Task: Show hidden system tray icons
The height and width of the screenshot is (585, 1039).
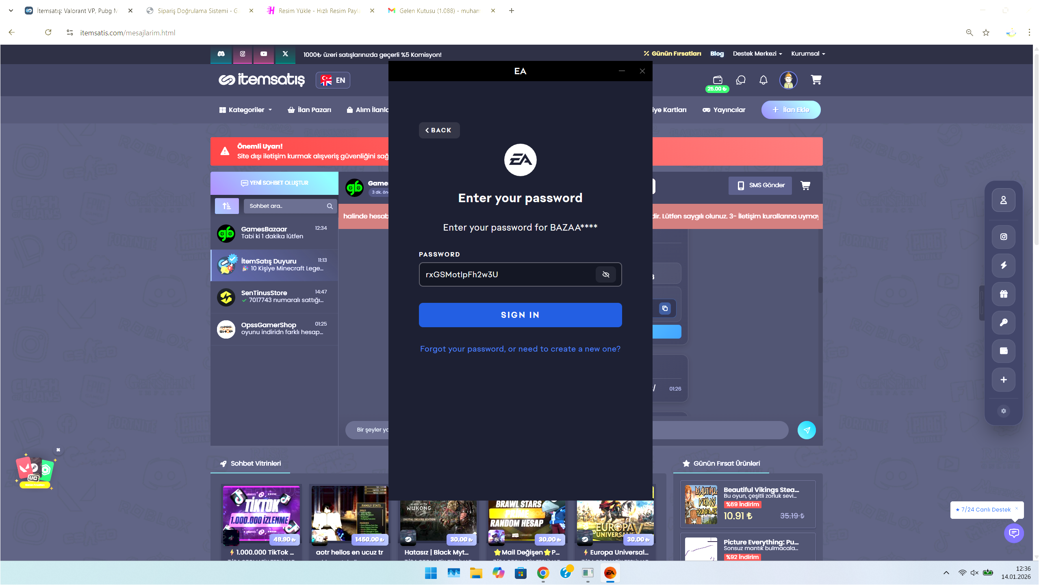Action: tap(946, 573)
